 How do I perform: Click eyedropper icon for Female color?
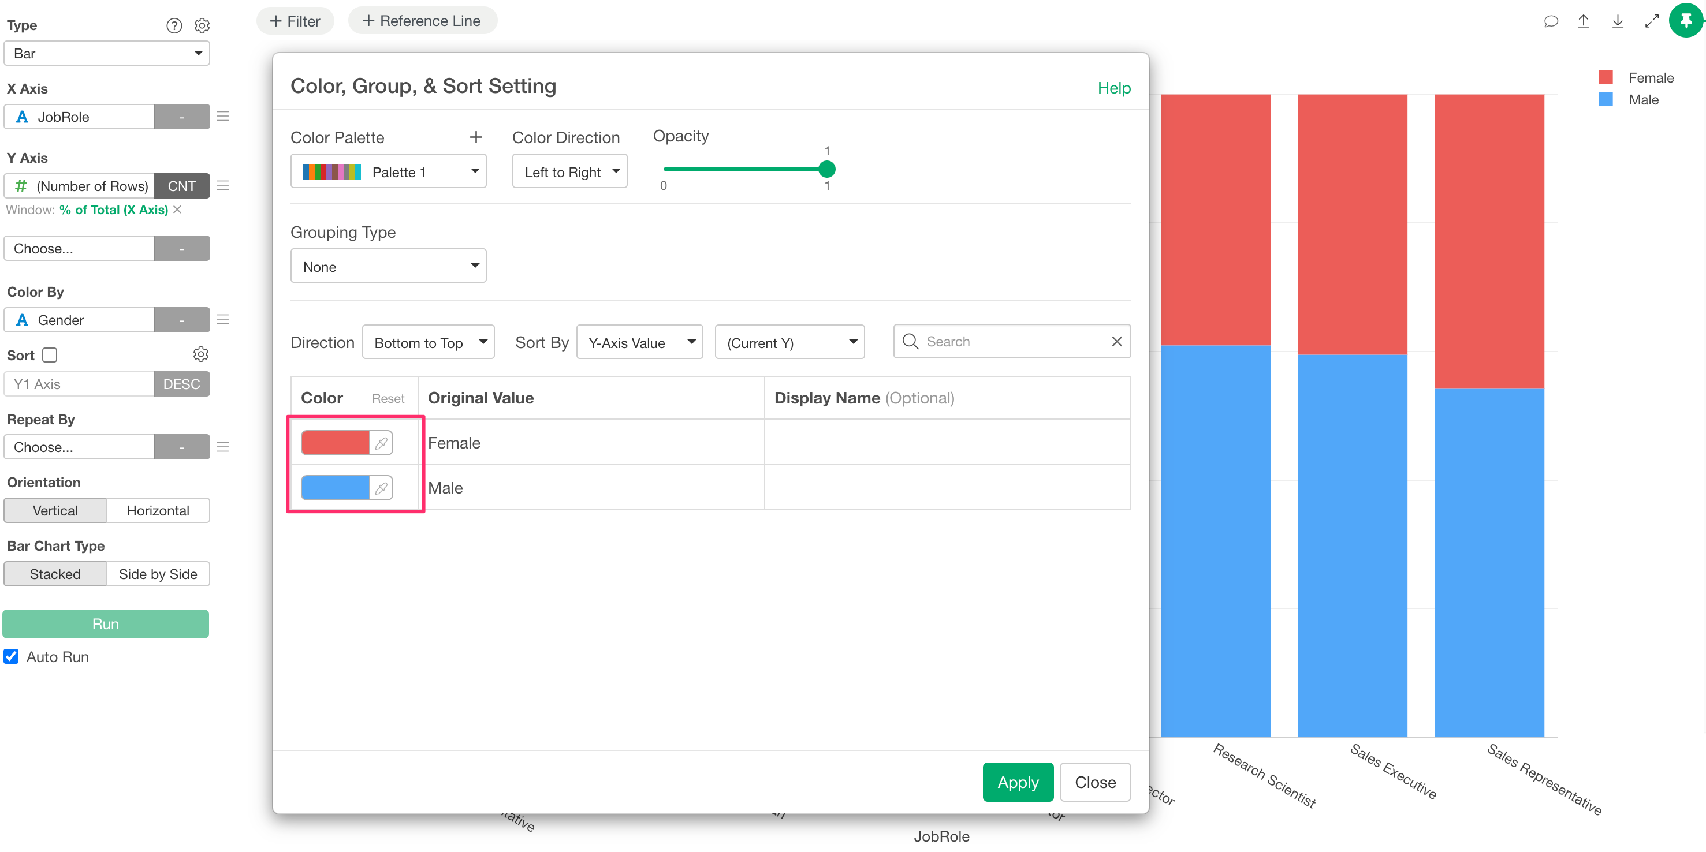click(x=381, y=443)
